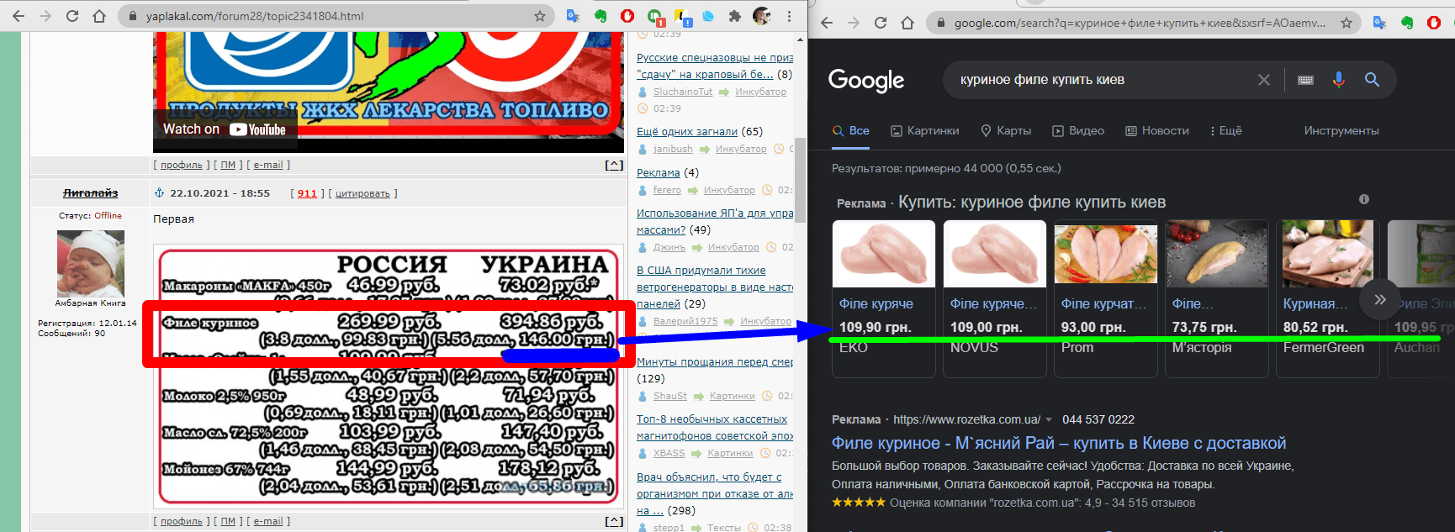1455x532 pixels.
Task: Go forward in the Google browser window
Action: 854,23
